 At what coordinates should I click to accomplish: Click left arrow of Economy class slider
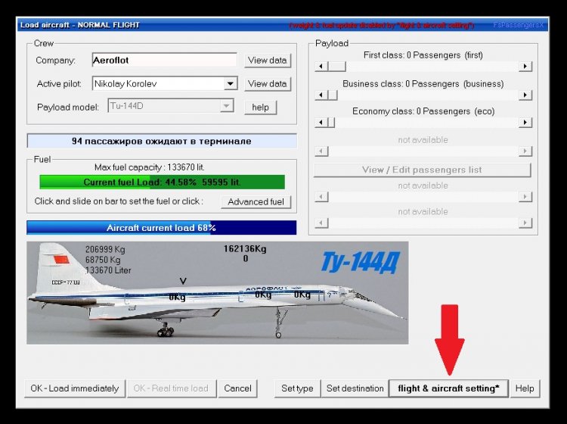click(x=321, y=123)
